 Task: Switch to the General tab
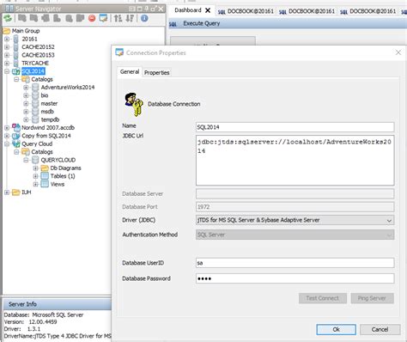(130, 72)
